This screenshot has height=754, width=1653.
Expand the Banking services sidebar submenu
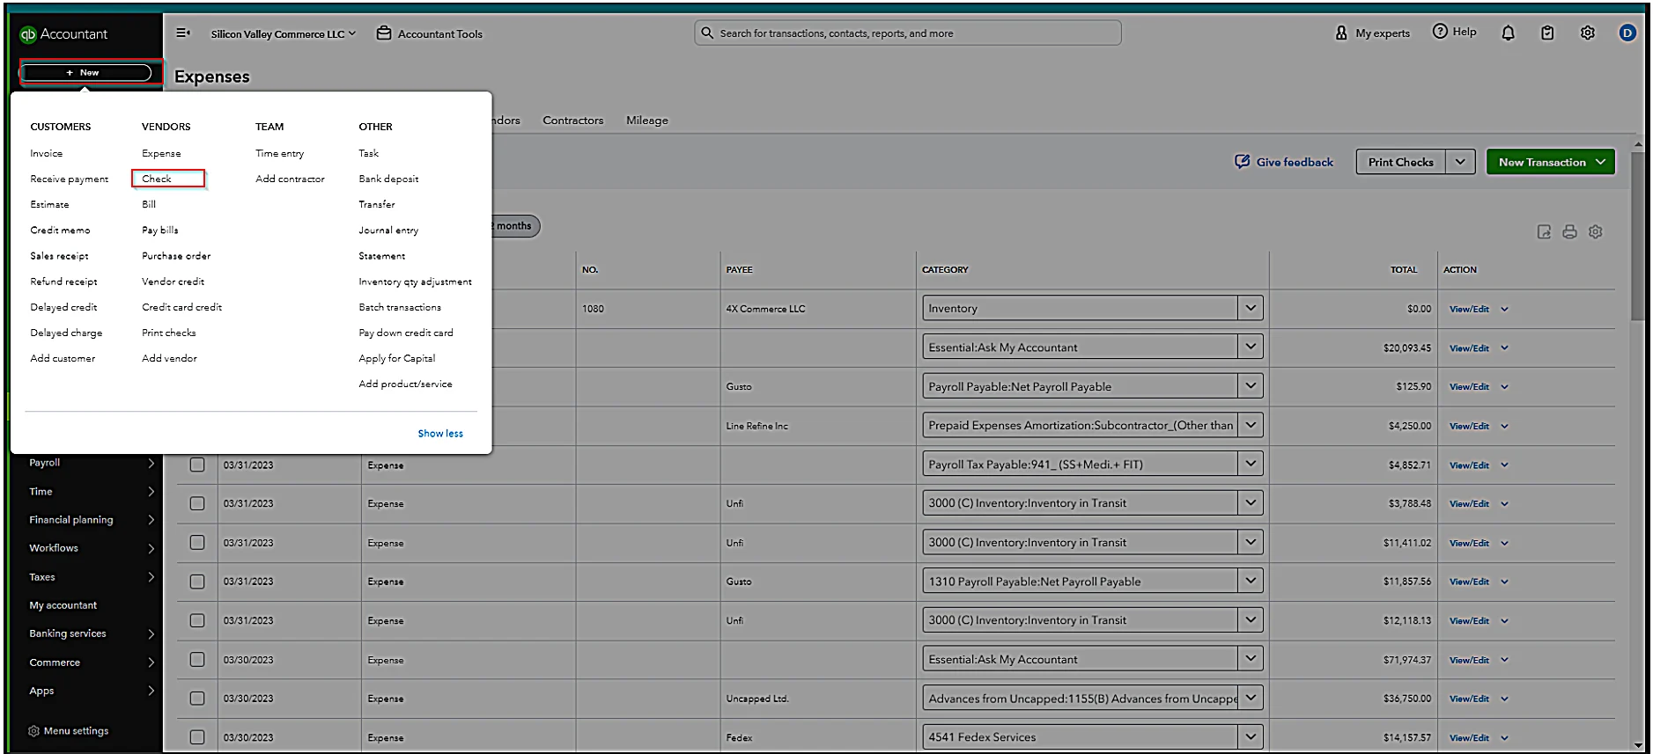151,633
